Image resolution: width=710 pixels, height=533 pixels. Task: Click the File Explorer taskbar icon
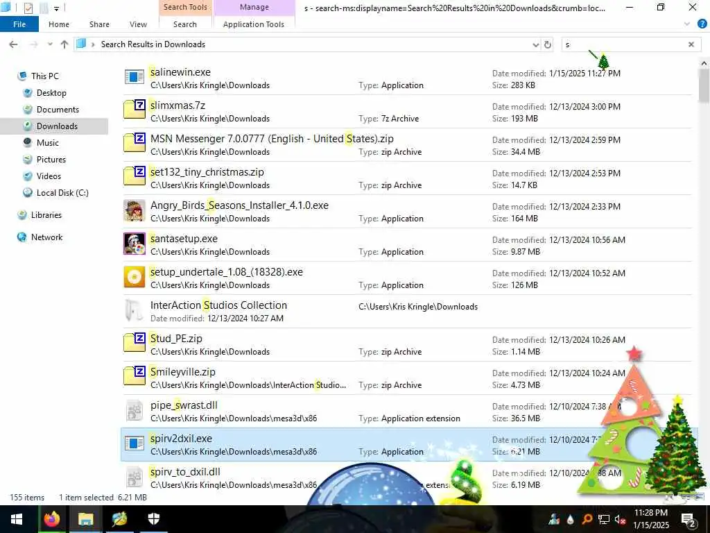[x=85, y=519]
